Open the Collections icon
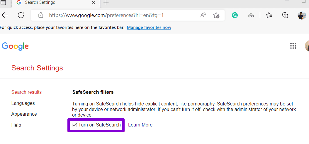The image size is (309, 144). coord(285,15)
